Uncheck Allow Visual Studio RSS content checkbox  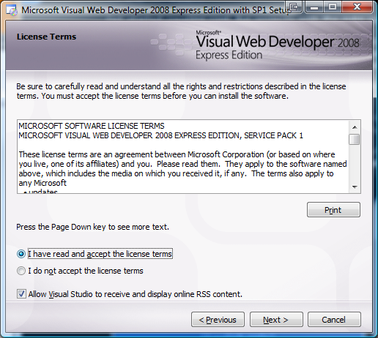coord(21,294)
